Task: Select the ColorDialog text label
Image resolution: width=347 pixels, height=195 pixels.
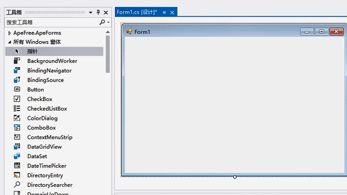Action: (42, 118)
